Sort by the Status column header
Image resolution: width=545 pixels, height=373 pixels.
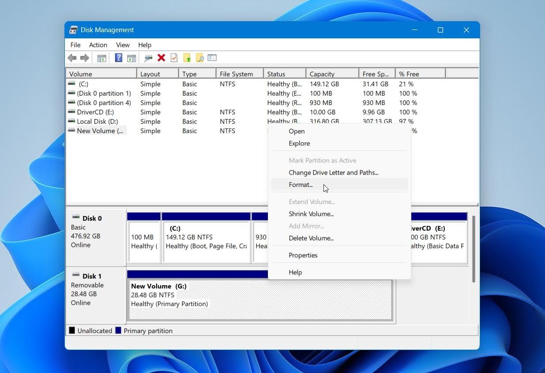click(285, 74)
